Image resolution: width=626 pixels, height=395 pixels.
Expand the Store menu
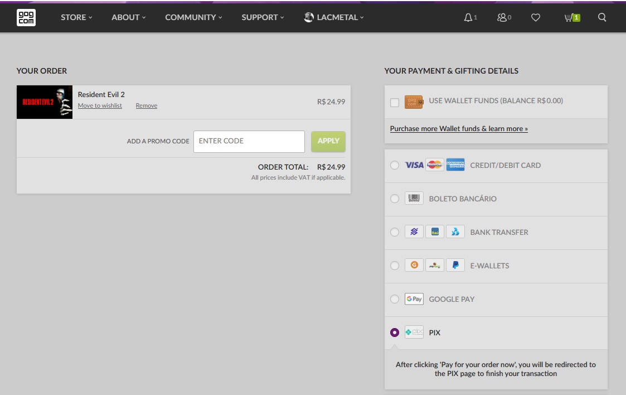[76, 17]
